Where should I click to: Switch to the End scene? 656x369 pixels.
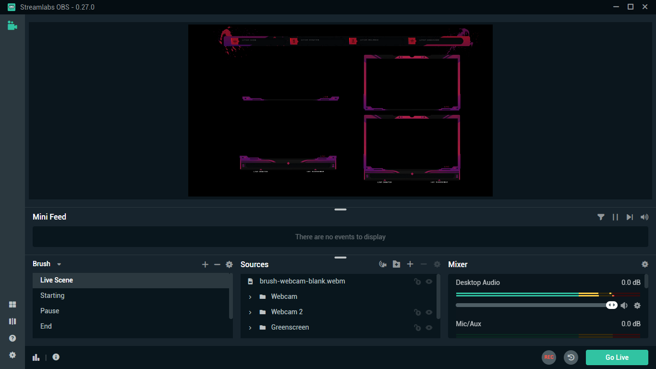tap(131, 326)
